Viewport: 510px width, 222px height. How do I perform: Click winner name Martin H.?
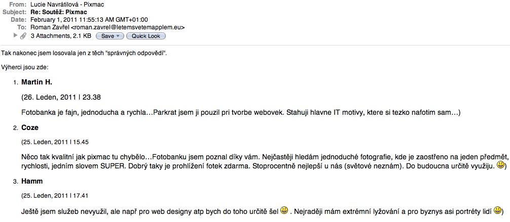click(37, 82)
